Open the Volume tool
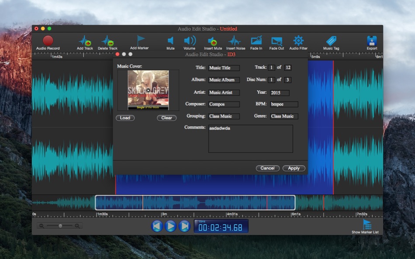Viewport: 415px width, 259px height. [x=190, y=41]
